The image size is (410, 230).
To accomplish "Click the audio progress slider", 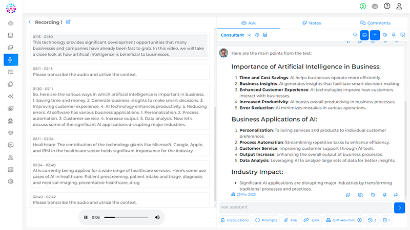I will pos(126,217).
